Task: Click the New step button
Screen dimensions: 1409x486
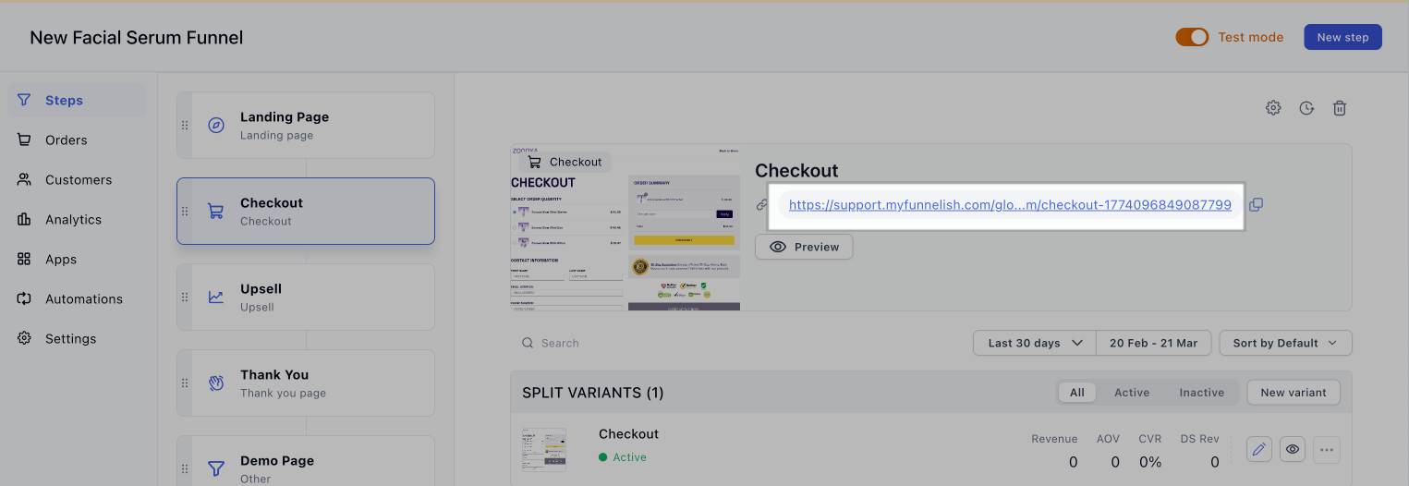Action: (x=1342, y=37)
